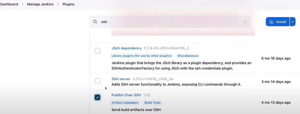Uncheck the Publish Over SSH checkbox
This screenshot has width=300, height=114.
coord(97,97)
